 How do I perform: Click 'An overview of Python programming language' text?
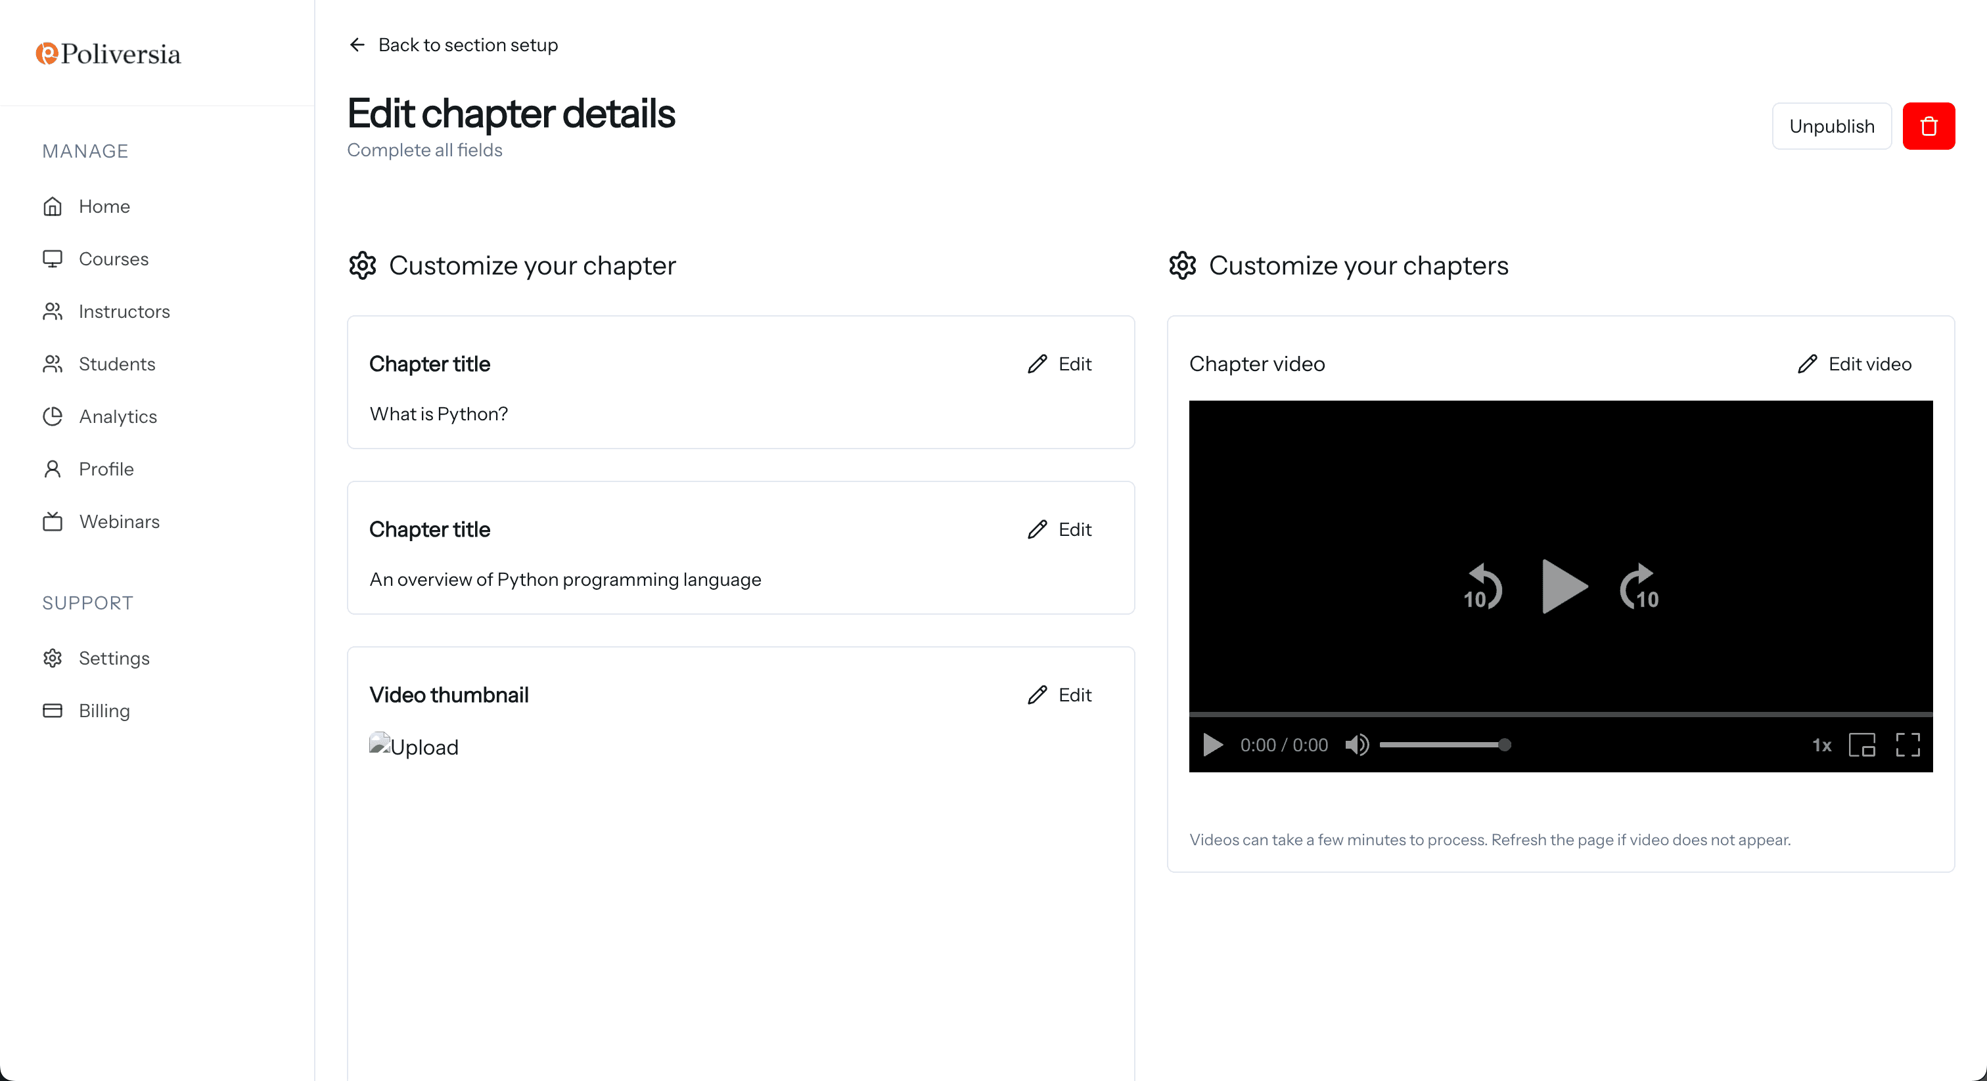point(565,579)
